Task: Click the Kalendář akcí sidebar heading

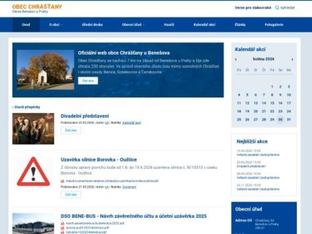Action: pyautogui.click(x=250, y=49)
